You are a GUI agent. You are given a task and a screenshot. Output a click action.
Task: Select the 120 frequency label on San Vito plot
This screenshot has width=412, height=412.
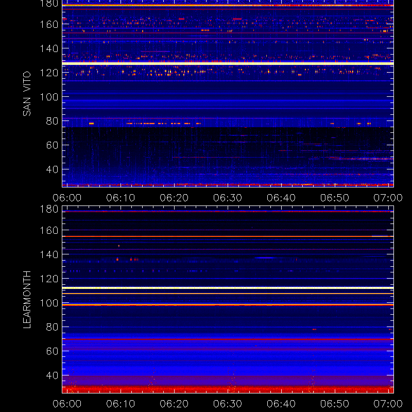(x=49, y=73)
